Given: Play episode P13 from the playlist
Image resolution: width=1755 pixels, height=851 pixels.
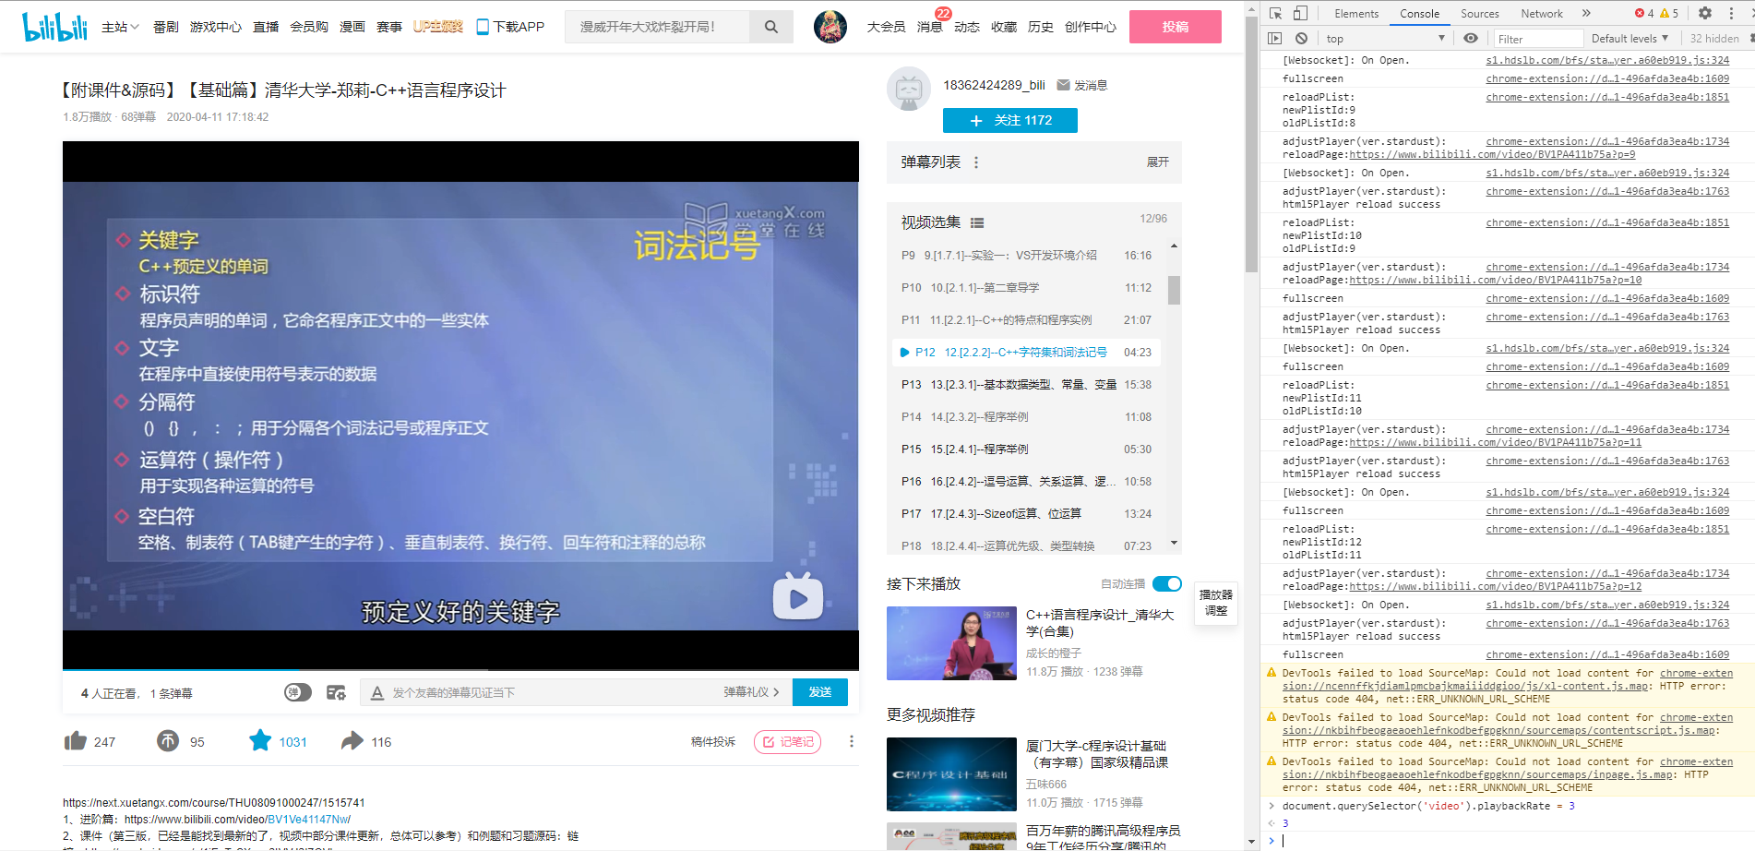Looking at the screenshot, I should (x=1015, y=384).
